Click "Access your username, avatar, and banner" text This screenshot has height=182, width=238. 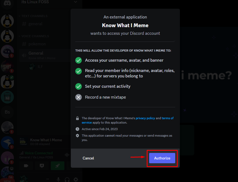pyautogui.click(x=124, y=60)
